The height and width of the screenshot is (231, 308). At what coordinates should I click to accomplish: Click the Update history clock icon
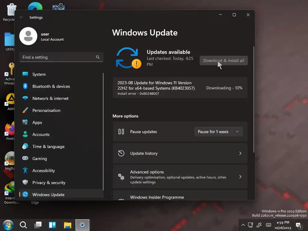tap(121, 153)
